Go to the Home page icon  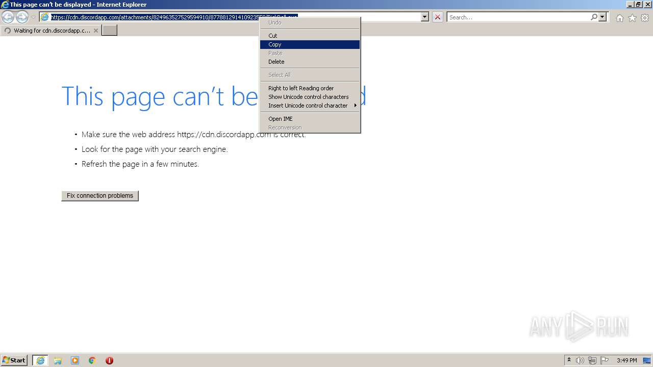[619, 18]
